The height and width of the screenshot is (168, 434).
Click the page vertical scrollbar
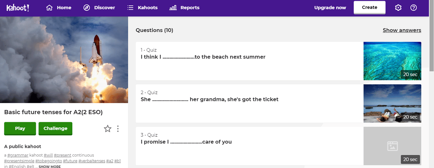click(x=431, y=92)
